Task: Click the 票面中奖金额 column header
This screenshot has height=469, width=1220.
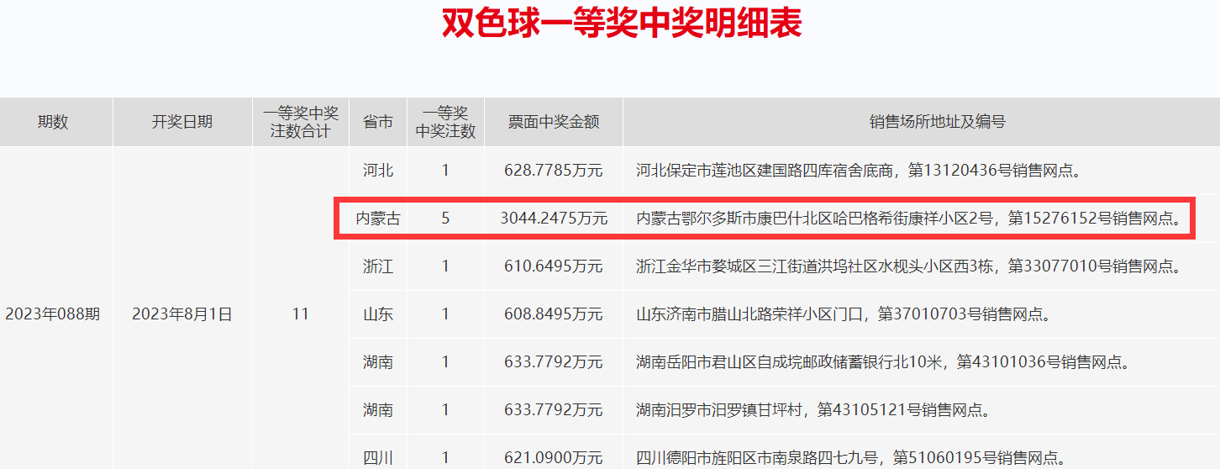Action: pyautogui.click(x=554, y=122)
